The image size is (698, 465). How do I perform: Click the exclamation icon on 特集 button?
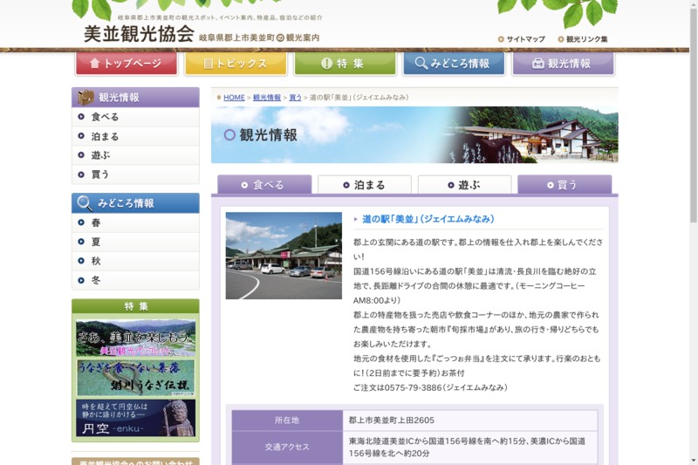click(x=326, y=64)
